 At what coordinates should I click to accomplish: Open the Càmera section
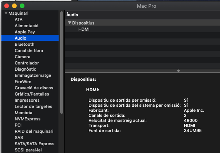tap(23, 57)
